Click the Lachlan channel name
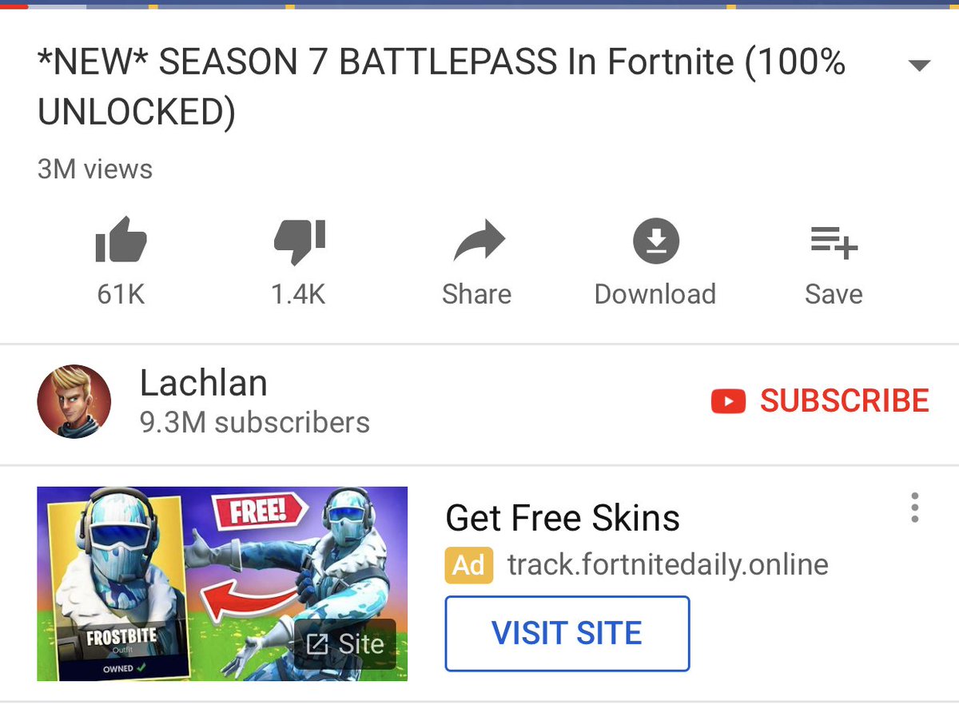This screenshot has height=709, width=959. tap(204, 383)
